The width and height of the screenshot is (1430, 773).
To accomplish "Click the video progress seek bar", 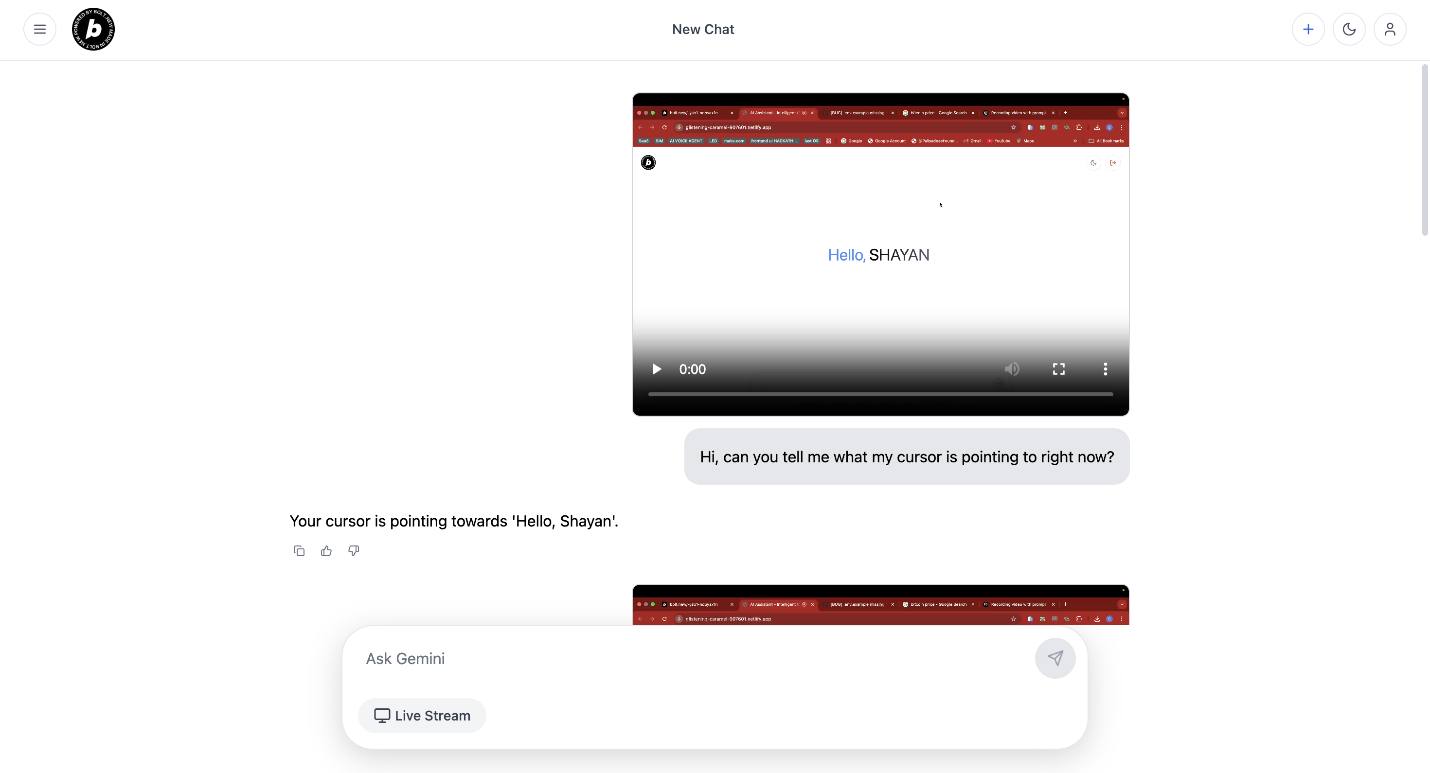I will 880,395.
